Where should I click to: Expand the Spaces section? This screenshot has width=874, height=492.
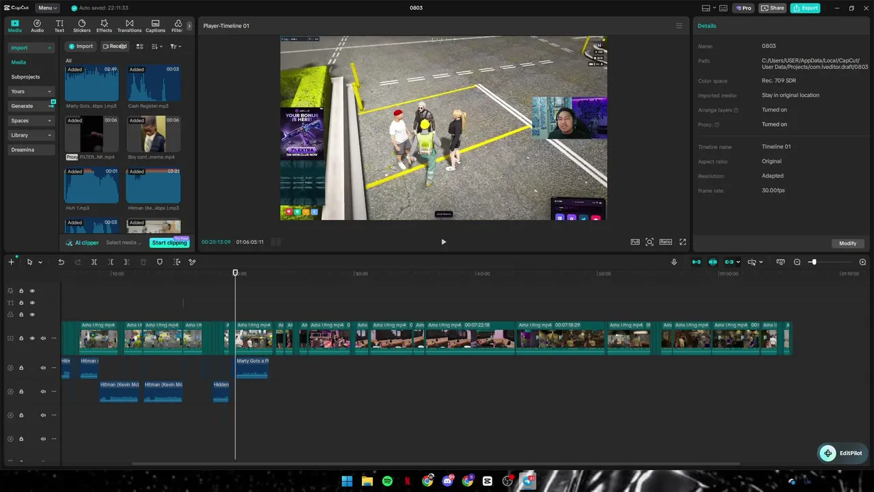31,121
